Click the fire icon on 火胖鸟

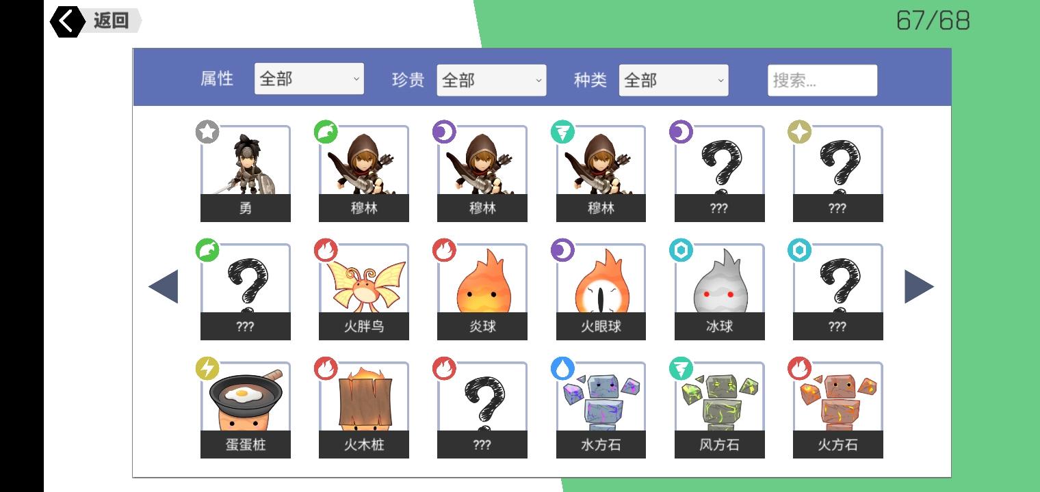pyautogui.click(x=326, y=250)
